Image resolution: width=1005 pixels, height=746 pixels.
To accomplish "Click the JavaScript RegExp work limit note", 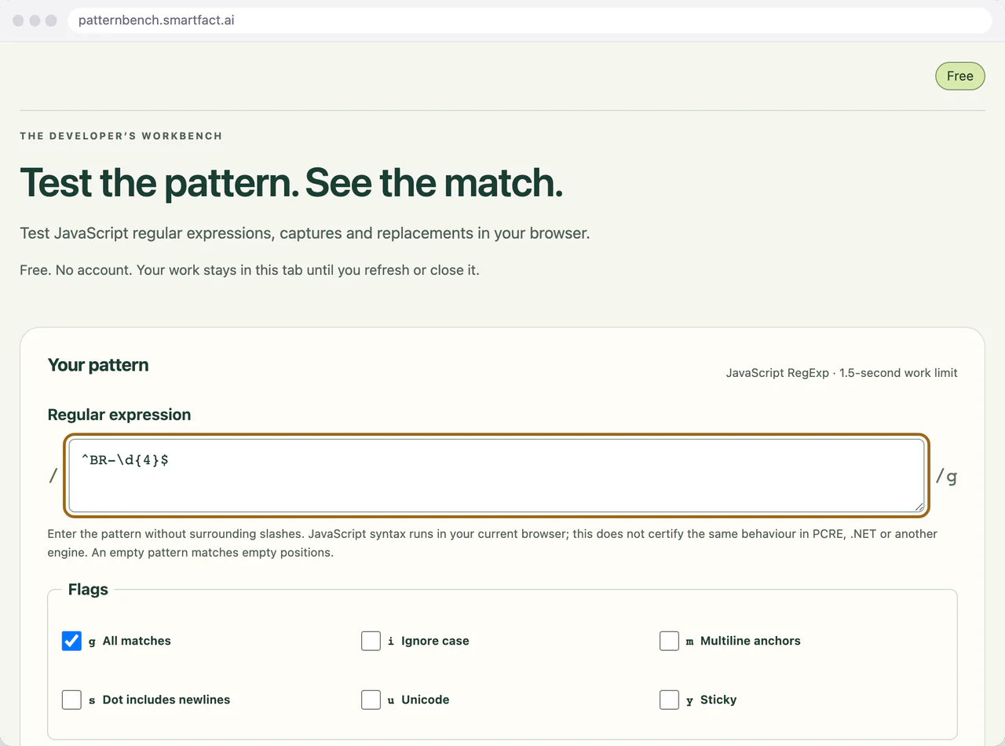I will tap(842, 373).
